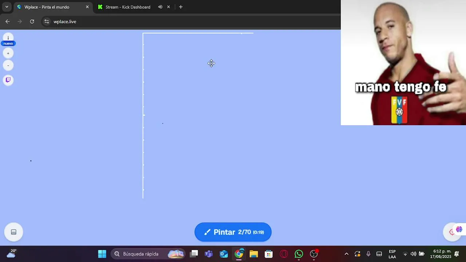Click the Pintar paint button

(233, 232)
